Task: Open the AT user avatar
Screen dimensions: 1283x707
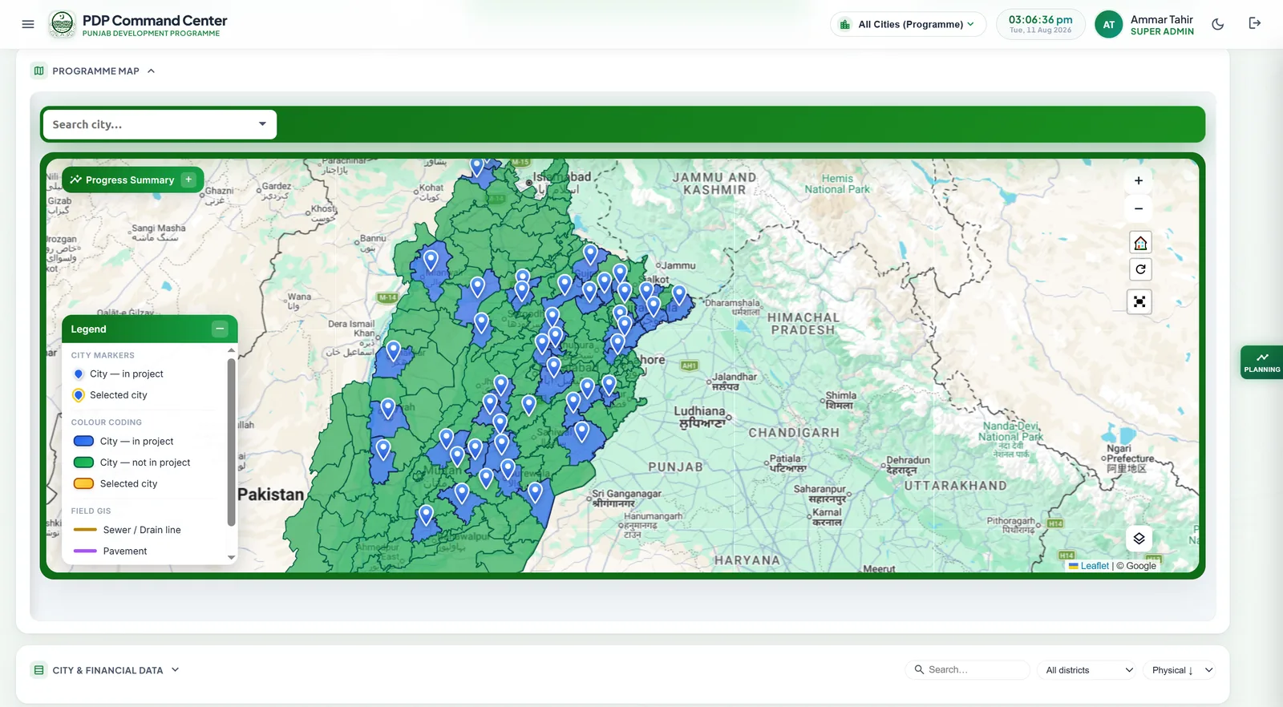Action: (1108, 25)
